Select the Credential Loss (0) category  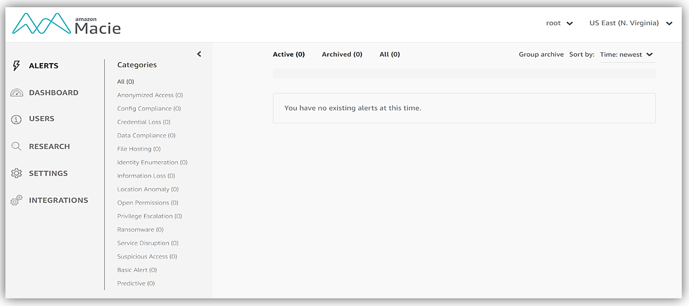click(143, 122)
